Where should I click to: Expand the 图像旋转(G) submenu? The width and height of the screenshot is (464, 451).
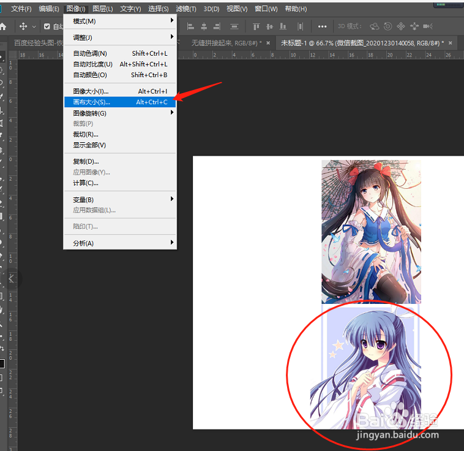(120, 113)
